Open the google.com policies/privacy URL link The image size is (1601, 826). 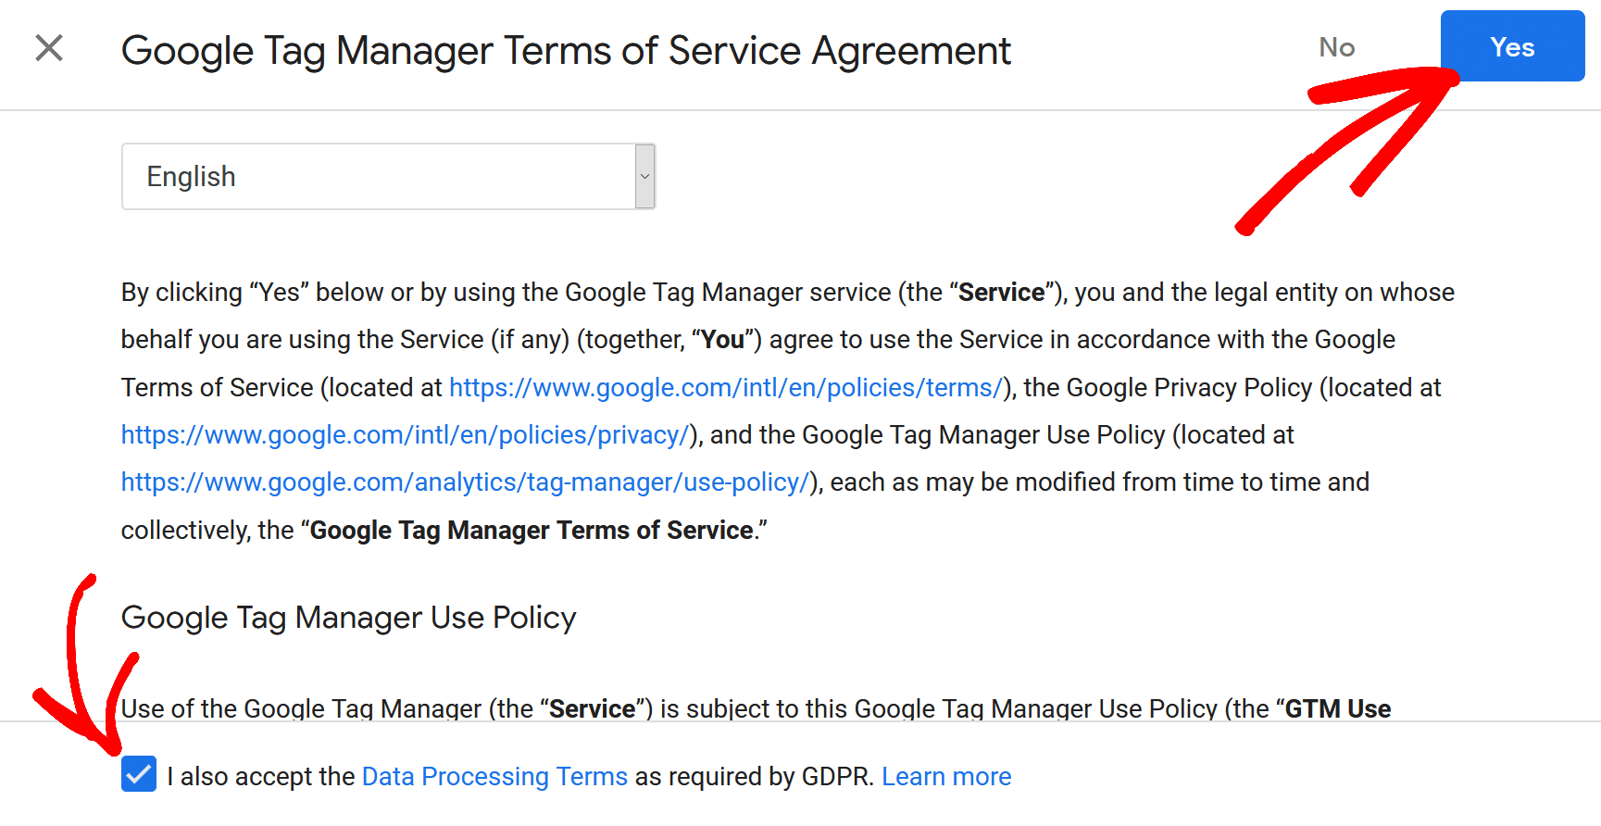(405, 435)
